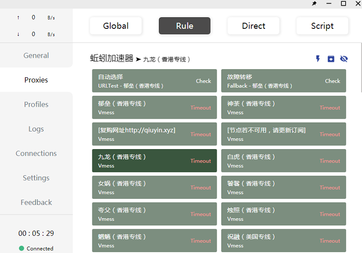This screenshot has height=253, width=362.
Task: Switch to Global mode
Action: coord(116,26)
